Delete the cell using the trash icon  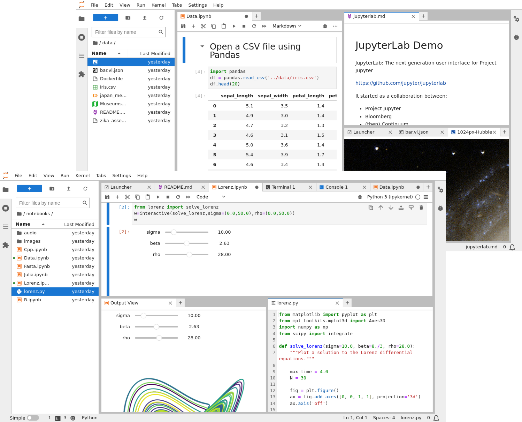(421, 208)
